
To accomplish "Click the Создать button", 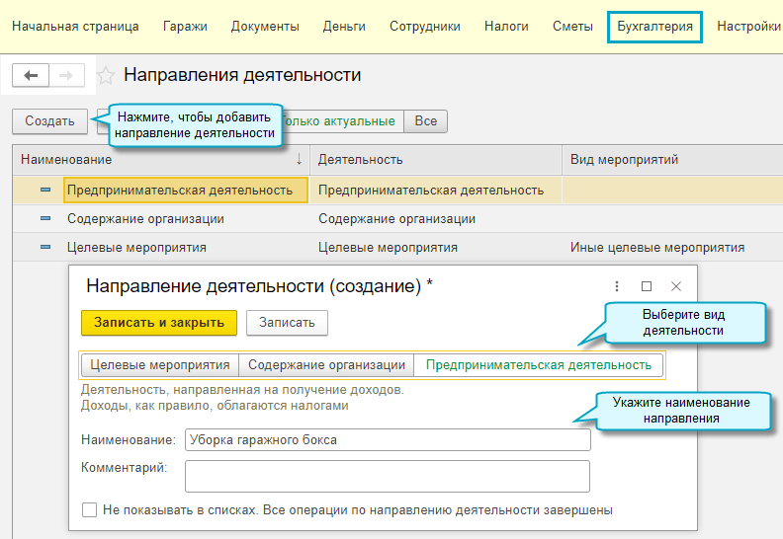I will (x=49, y=121).
